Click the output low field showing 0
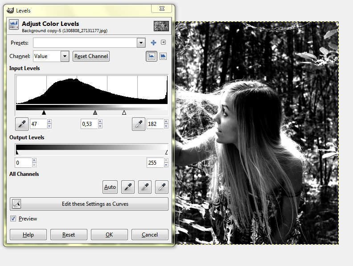The width and height of the screenshot is (353, 266). 24,163
